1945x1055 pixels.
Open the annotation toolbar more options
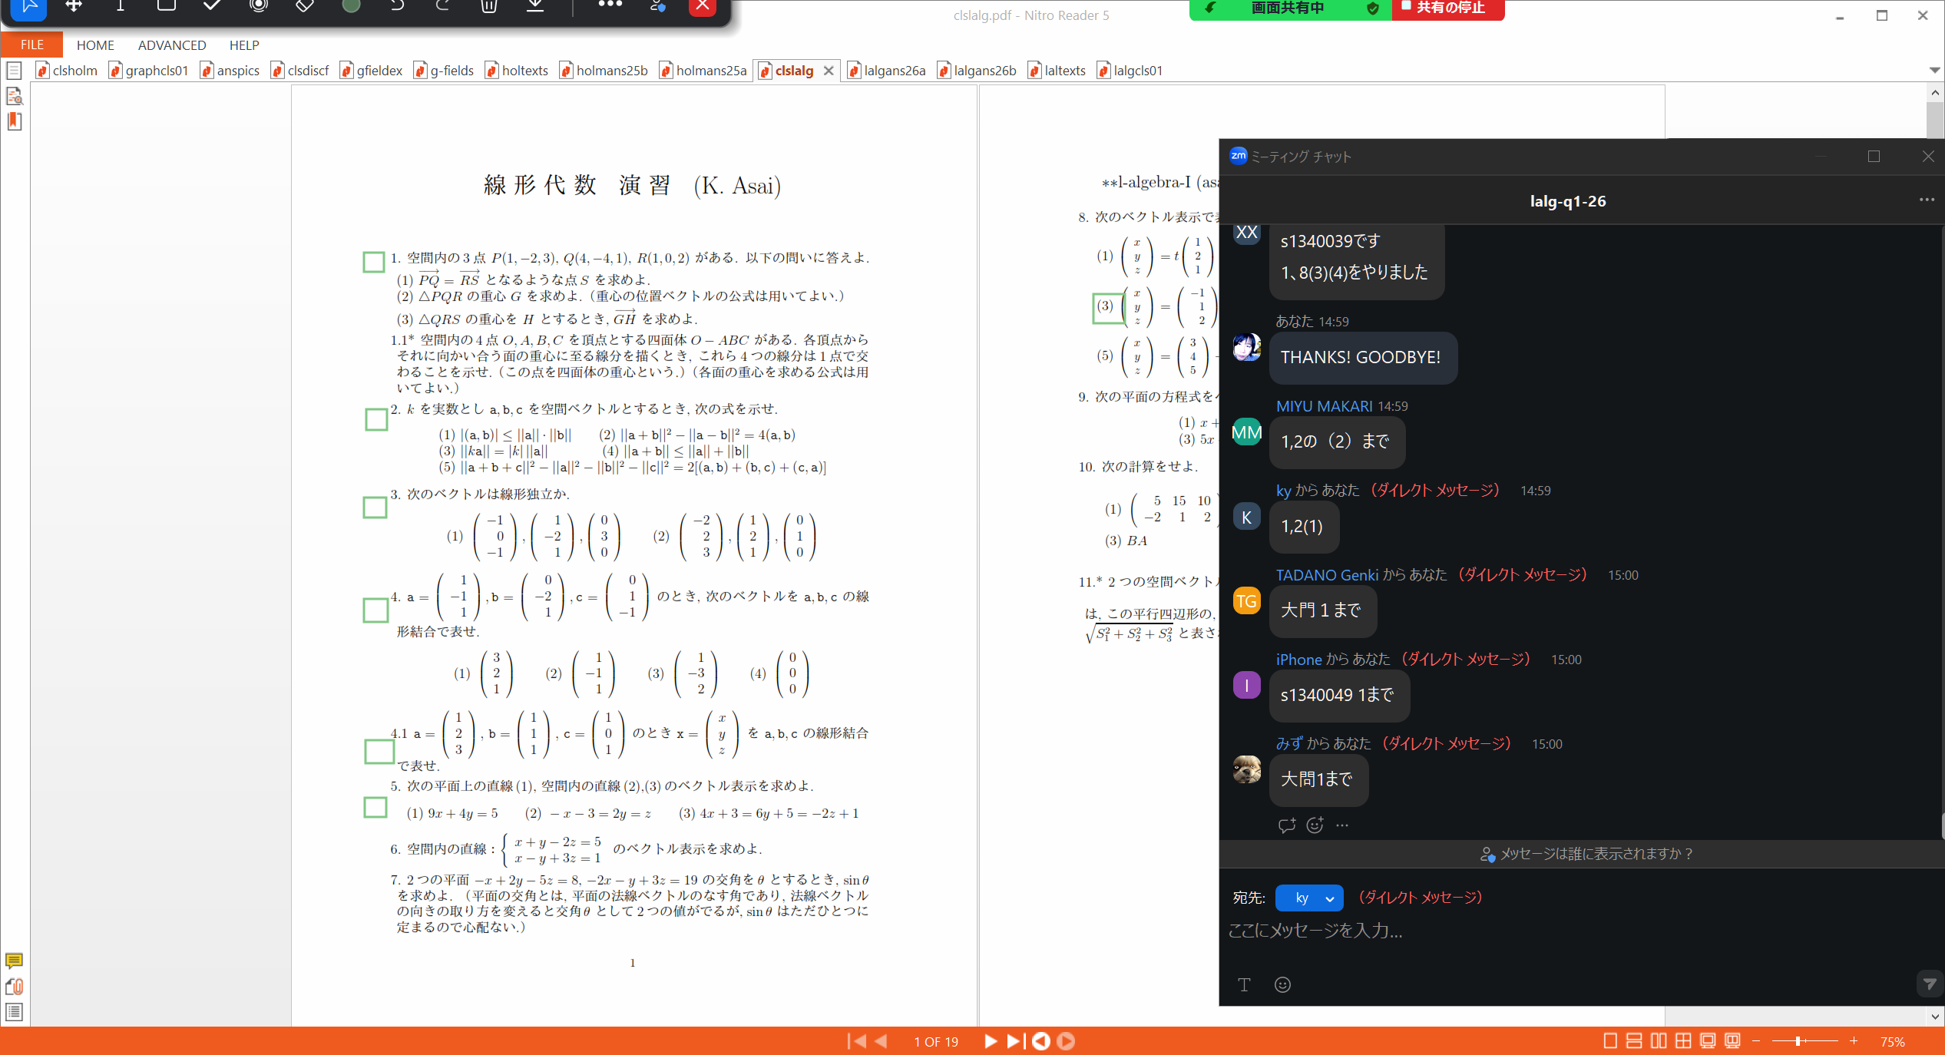[610, 5]
